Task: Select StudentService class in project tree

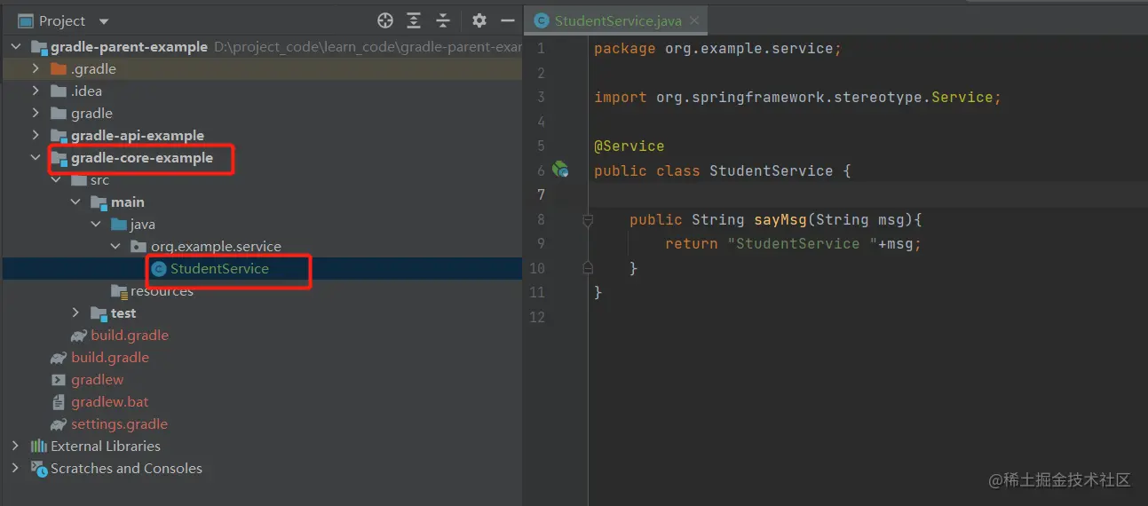Action: (219, 268)
